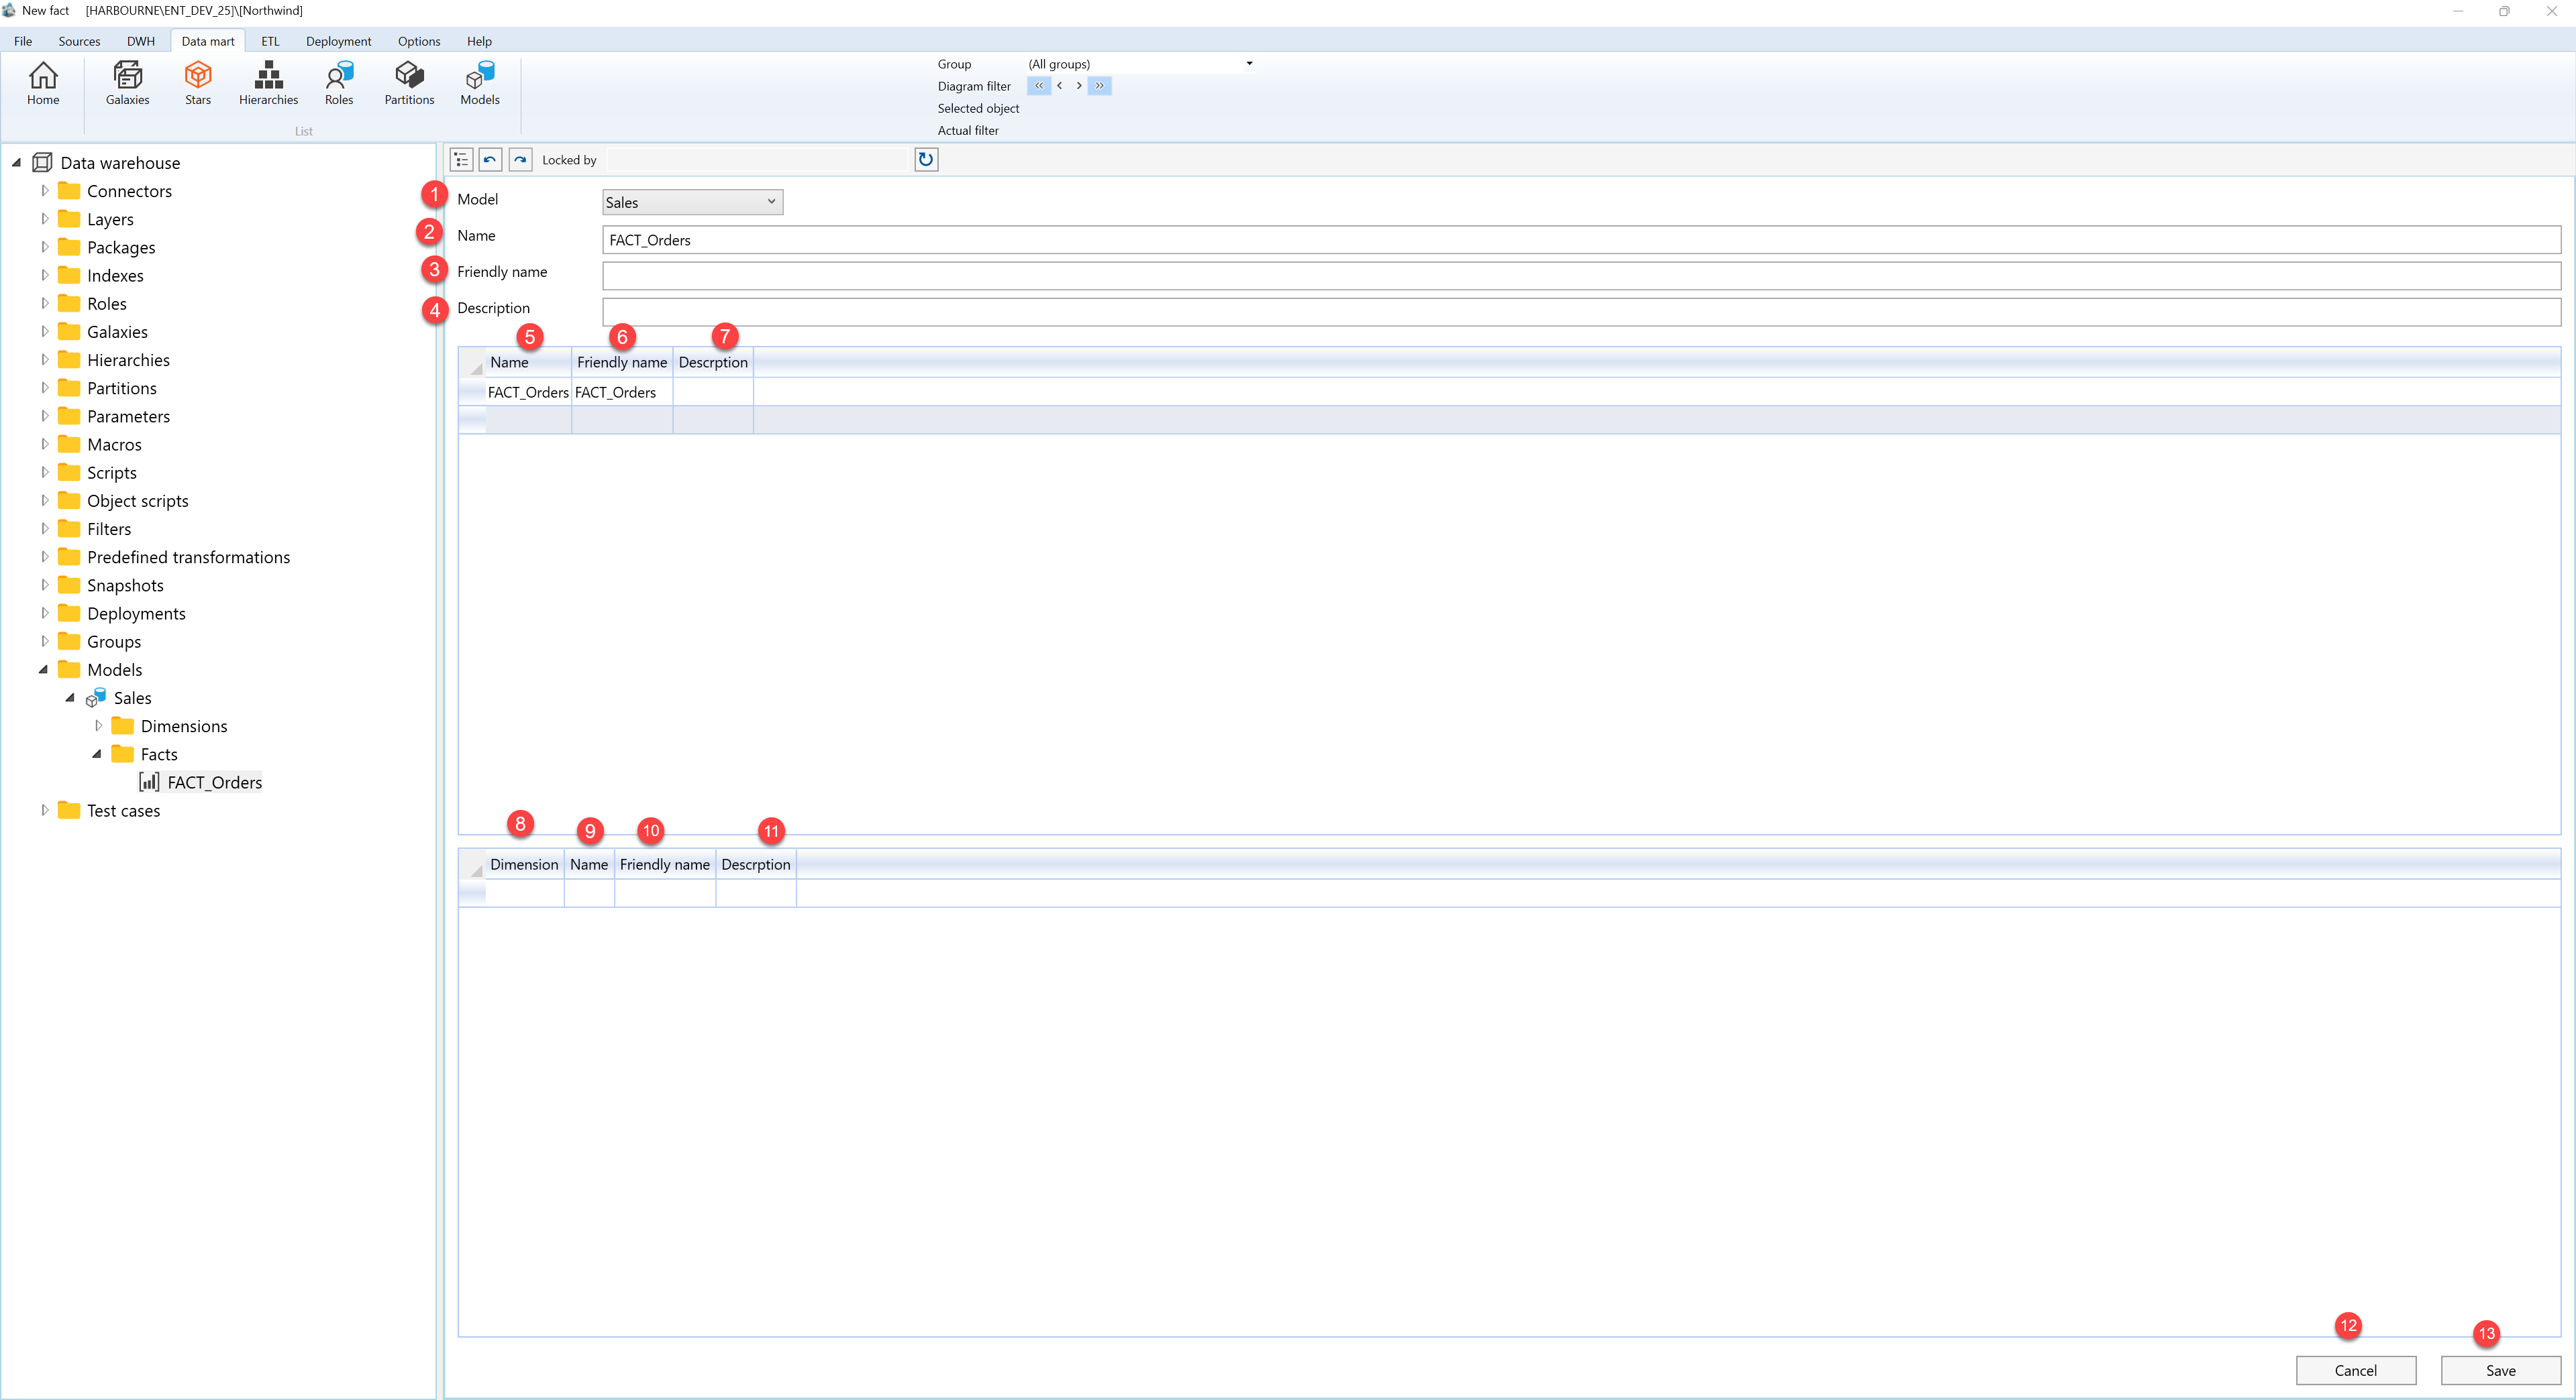Open the Hierarchies ribbon icon
Viewport: 2576px width, 1400px height.
268,83
